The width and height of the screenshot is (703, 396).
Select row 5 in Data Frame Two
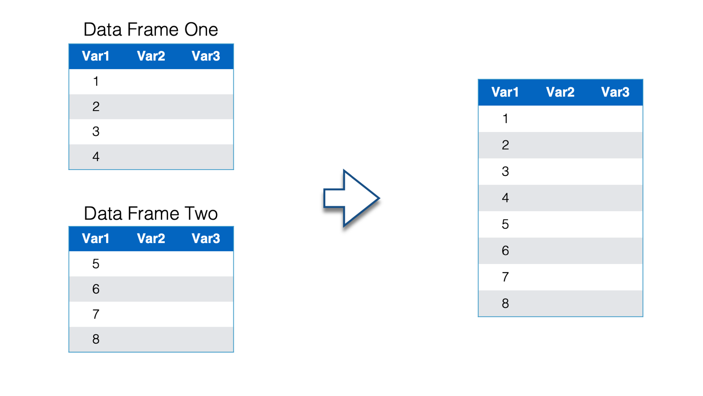pyautogui.click(x=151, y=264)
